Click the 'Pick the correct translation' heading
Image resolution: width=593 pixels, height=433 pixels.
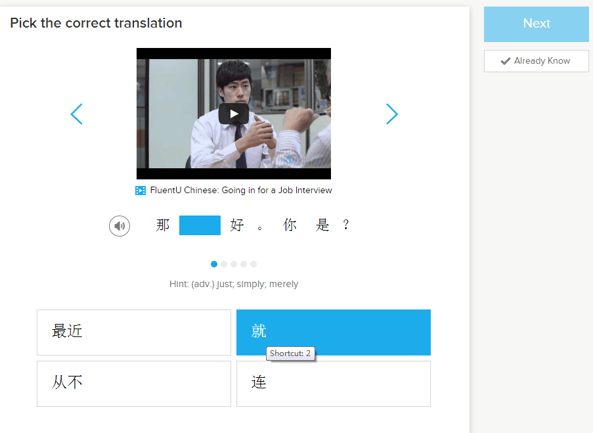pyautogui.click(x=96, y=23)
